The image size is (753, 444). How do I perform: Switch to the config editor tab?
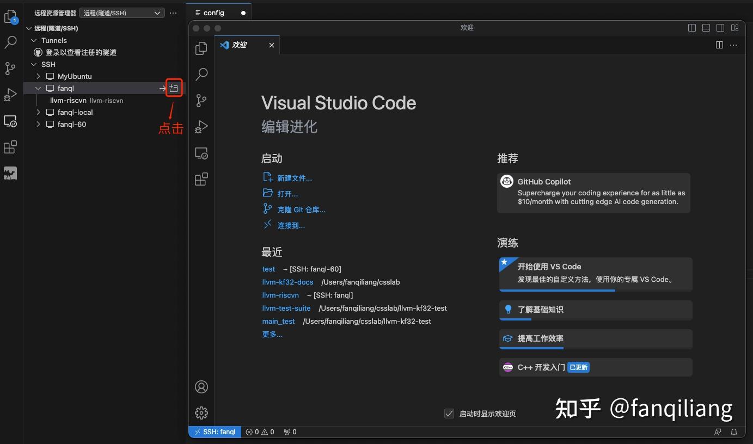(219, 13)
